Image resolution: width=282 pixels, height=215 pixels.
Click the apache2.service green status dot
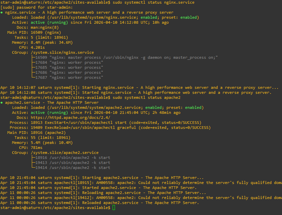(x=1, y=102)
